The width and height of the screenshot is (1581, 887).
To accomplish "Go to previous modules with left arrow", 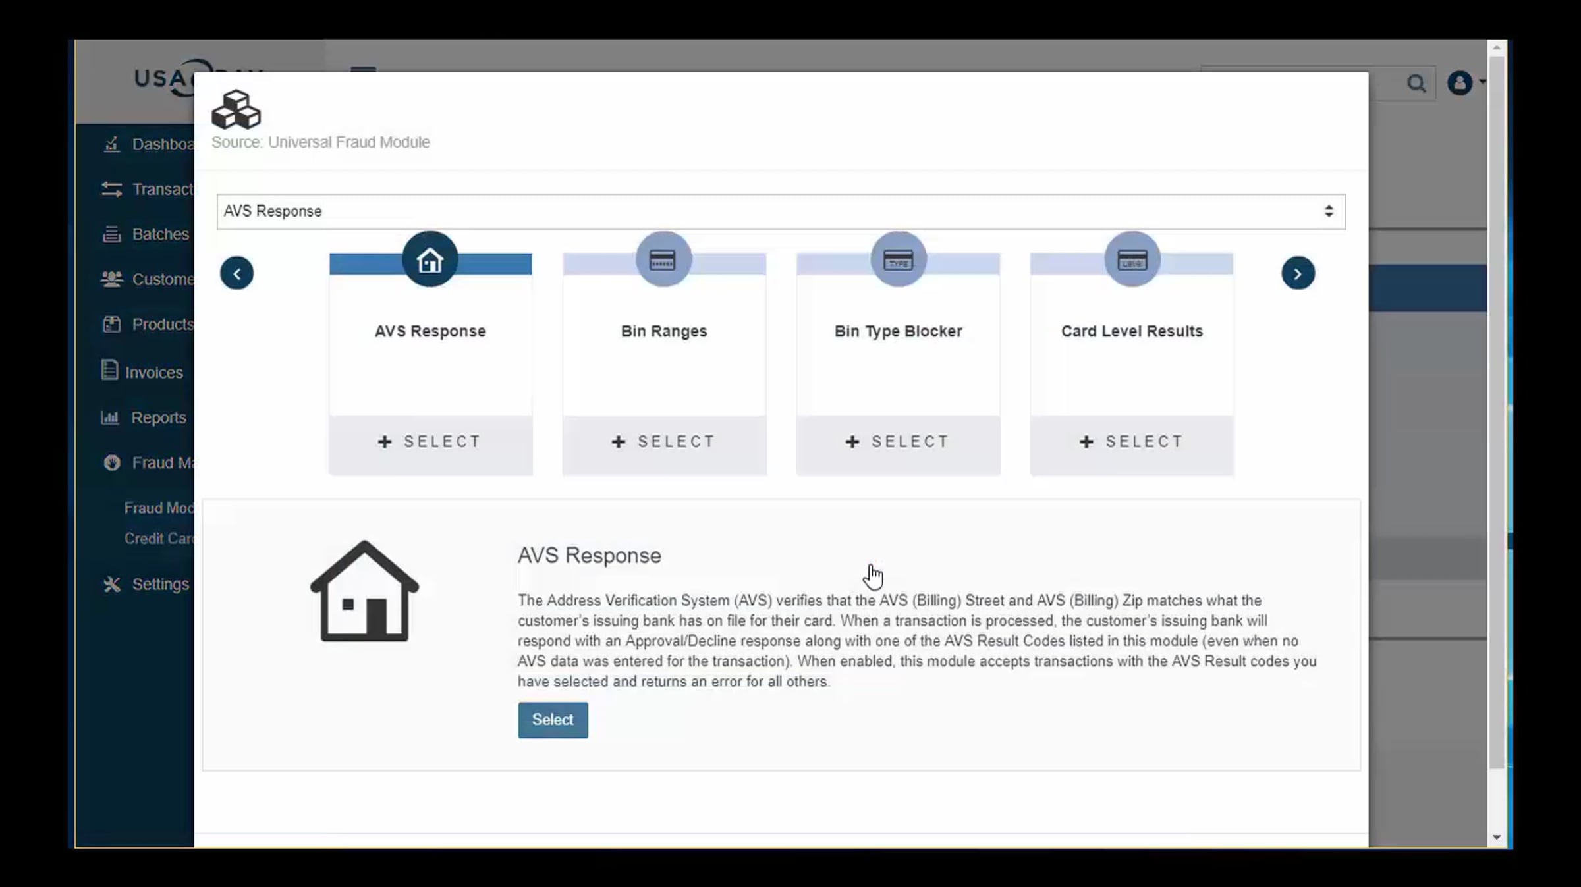I will (236, 273).
